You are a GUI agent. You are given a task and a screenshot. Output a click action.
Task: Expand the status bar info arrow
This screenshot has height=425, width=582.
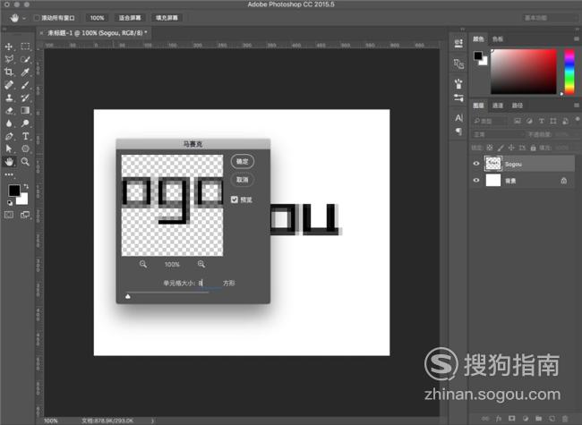[x=152, y=421]
